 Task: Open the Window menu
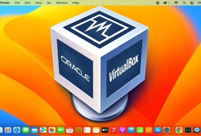62,3
